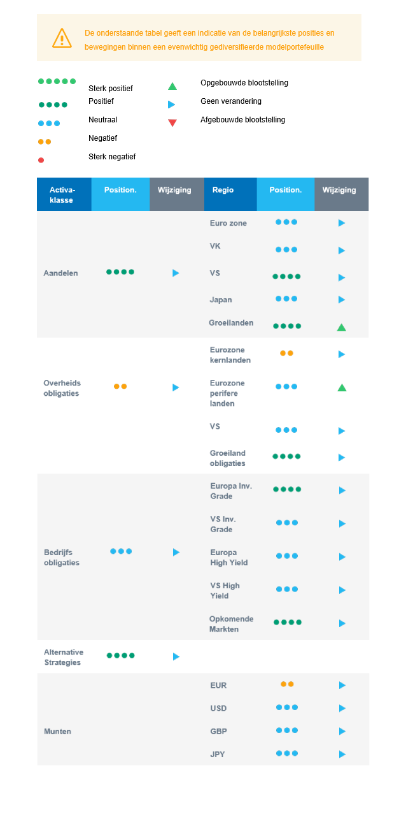This screenshot has width=406, height=819.
Task: Click the Bedrijfs obligaties row label
Action: pyautogui.click(x=62, y=558)
